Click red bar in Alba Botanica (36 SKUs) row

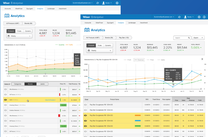pos(59,116)
